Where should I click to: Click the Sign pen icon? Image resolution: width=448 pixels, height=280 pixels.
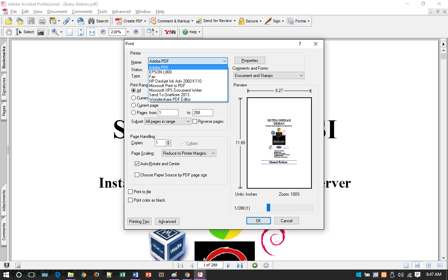pyautogui.click(x=268, y=21)
